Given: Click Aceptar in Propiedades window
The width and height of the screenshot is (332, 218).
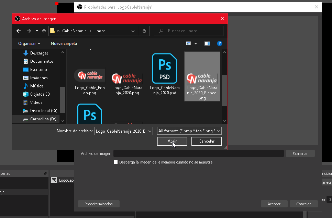Looking at the screenshot, I should point(274,204).
